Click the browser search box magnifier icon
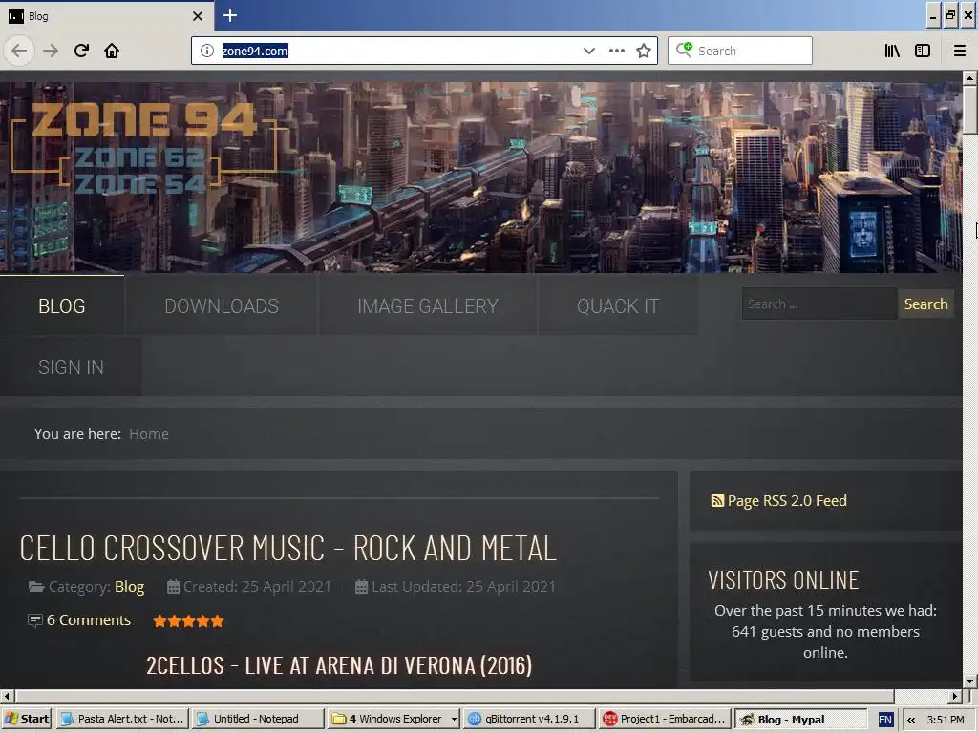Image resolution: width=978 pixels, height=733 pixels. (684, 50)
